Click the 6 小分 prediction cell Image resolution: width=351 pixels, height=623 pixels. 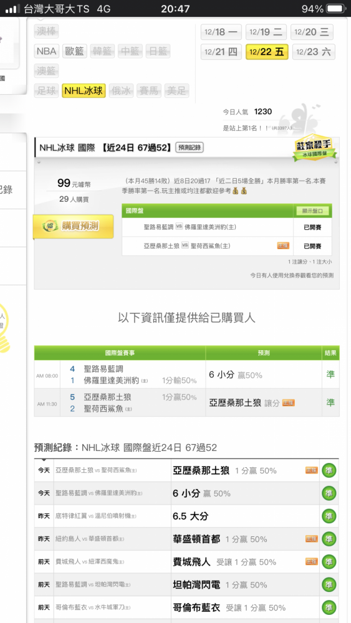coord(264,374)
